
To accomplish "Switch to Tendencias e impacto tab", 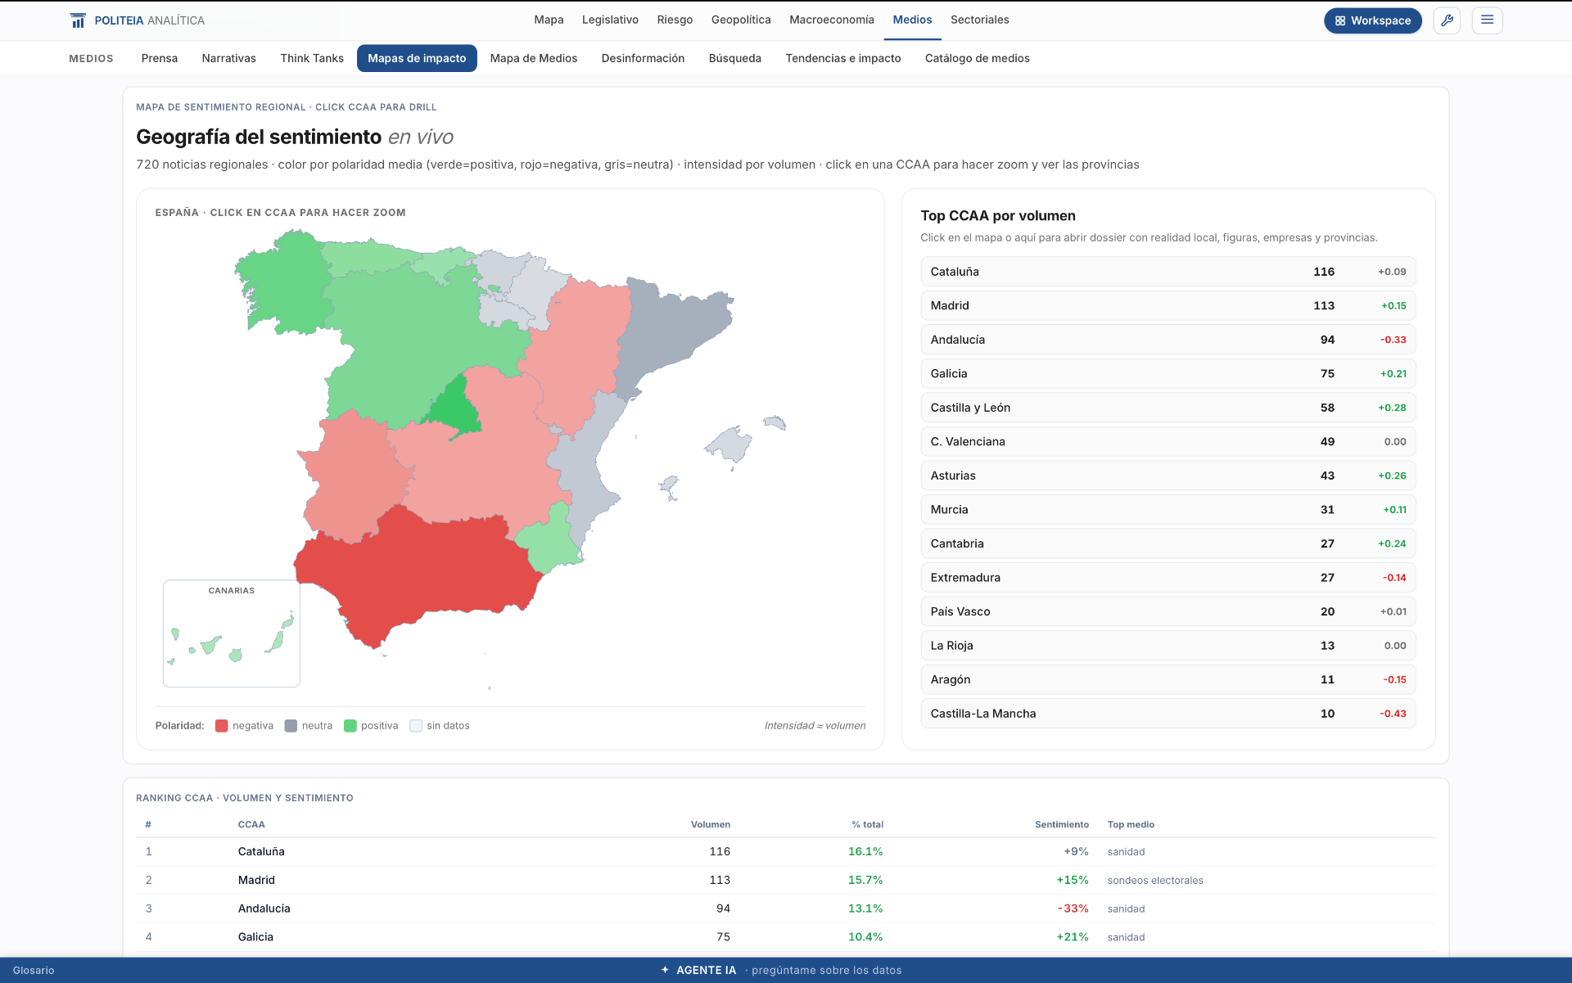I will click(843, 58).
